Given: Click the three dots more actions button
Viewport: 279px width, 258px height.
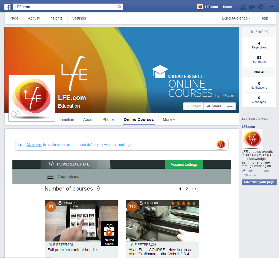Looking at the screenshot, I should point(230,106).
